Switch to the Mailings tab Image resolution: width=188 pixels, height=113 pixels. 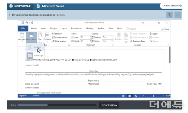pyautogui.click(x=90, y=29)
